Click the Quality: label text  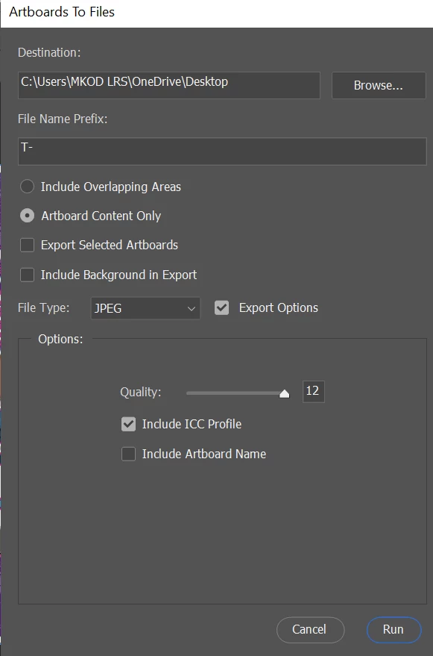point(140,393)
